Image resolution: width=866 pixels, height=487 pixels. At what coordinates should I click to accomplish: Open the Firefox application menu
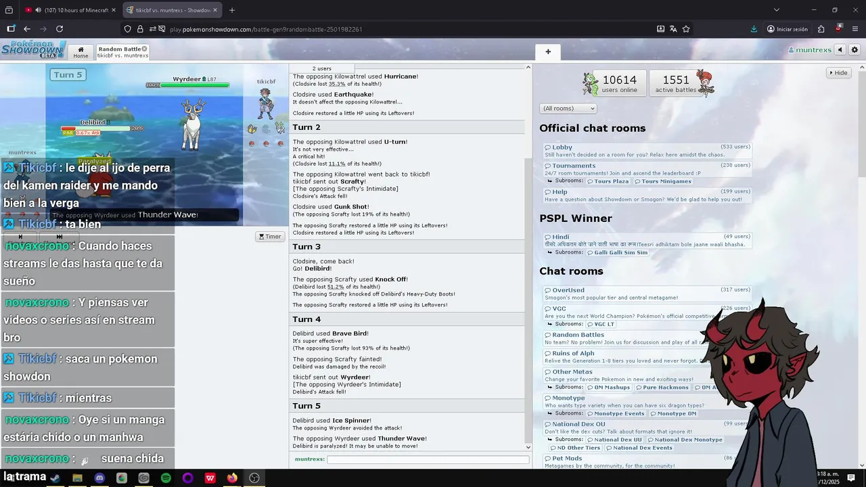coord(856,29)
